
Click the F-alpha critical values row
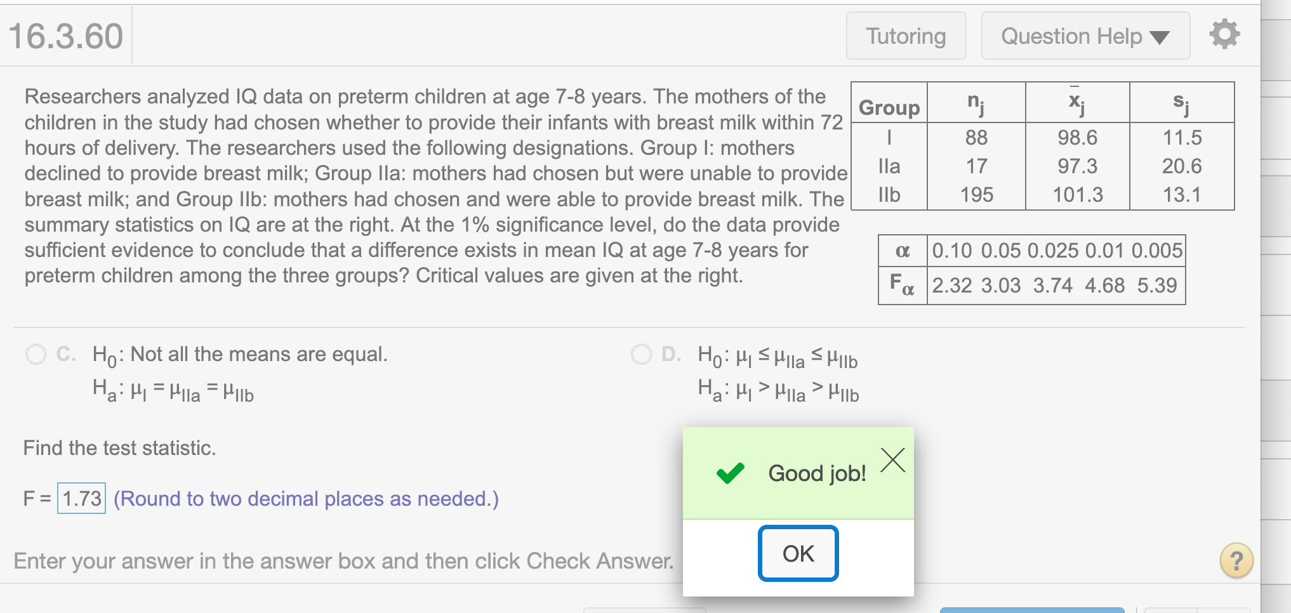1031,286
